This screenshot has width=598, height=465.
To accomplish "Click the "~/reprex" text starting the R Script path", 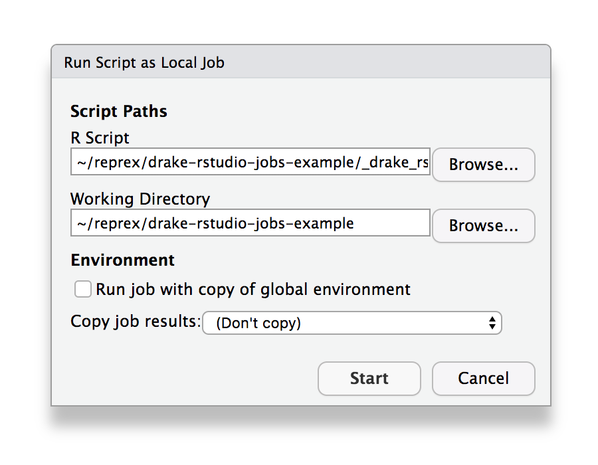I will click(98, 162).
